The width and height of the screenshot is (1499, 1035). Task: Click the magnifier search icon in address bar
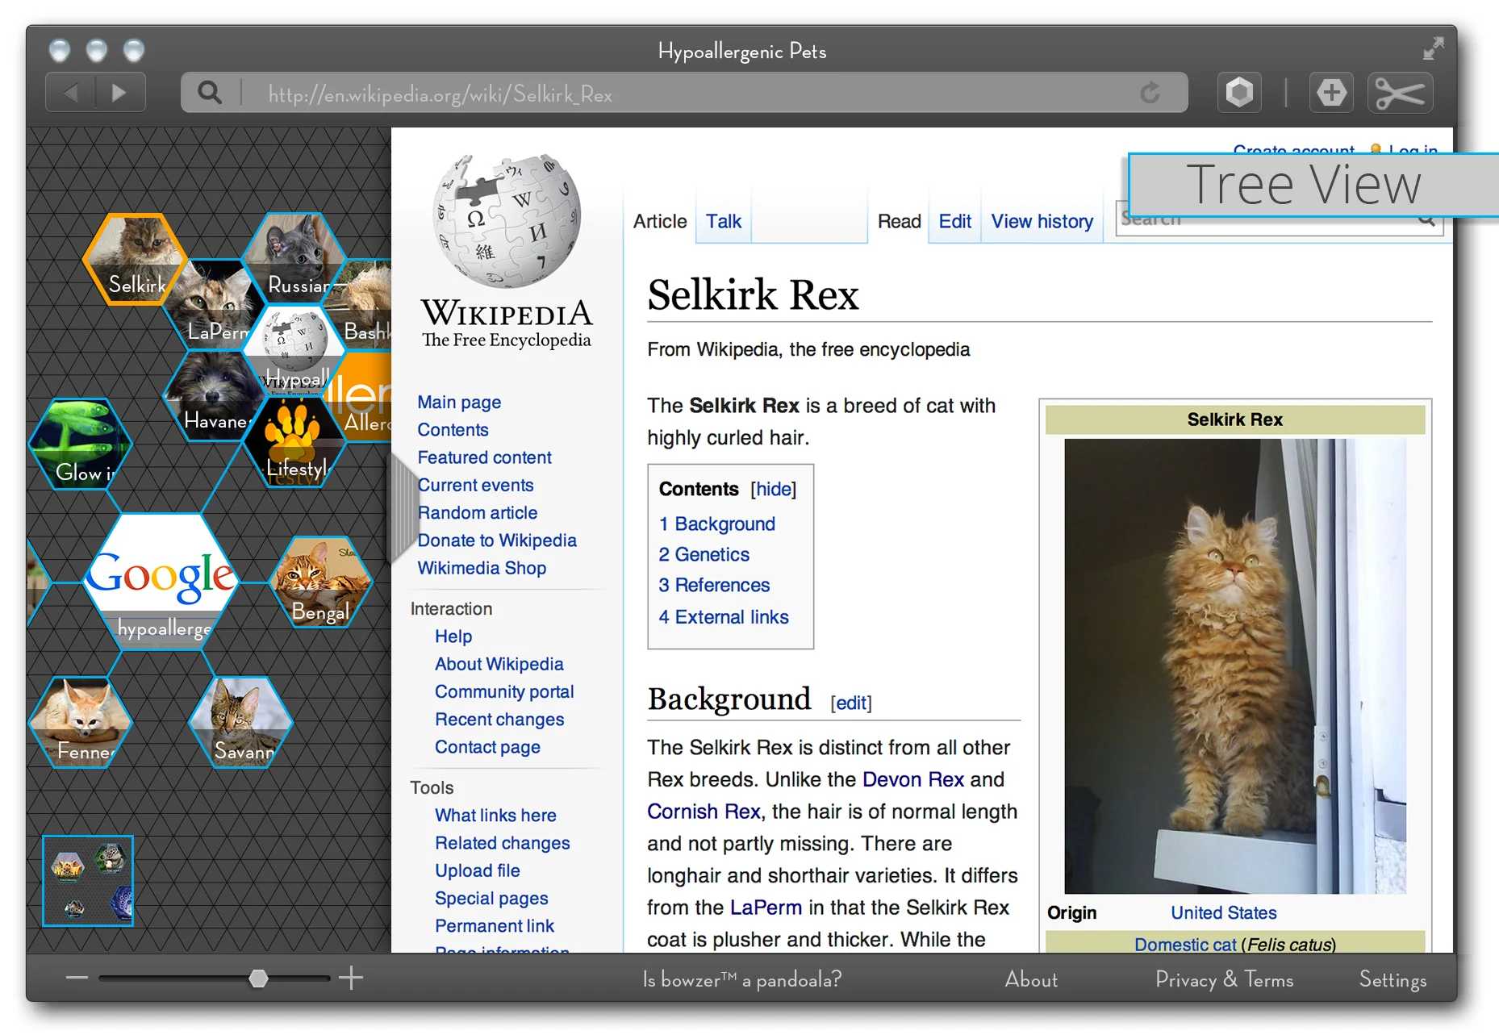[x=210, y=94]
